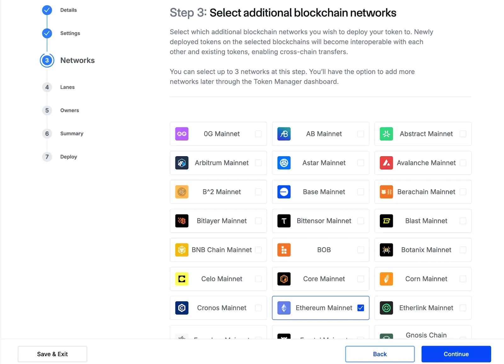Check the Abstract Mainnet checkbox
This screenshot has width=504, height=364.
pos(463,134)
